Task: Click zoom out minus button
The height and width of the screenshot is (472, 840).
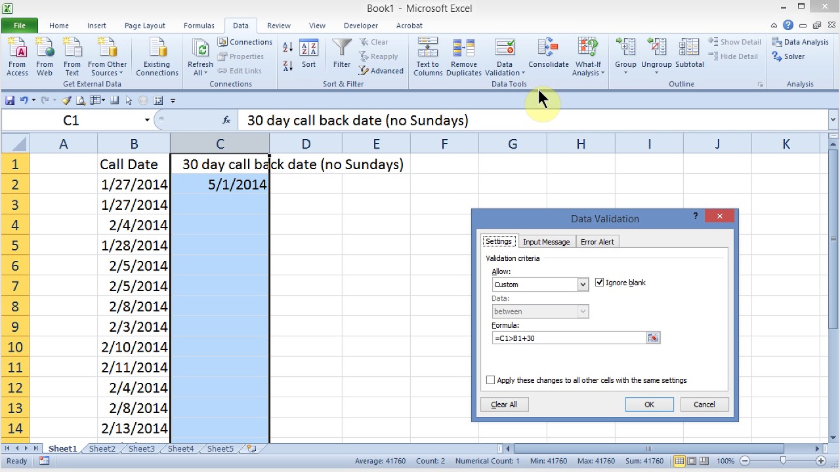Action: tap(745, 461)
